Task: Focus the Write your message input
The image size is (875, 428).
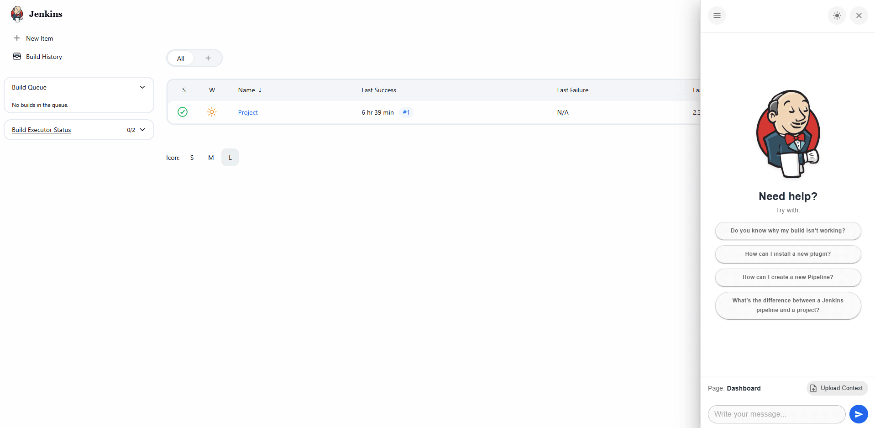Action: point(777,414)
